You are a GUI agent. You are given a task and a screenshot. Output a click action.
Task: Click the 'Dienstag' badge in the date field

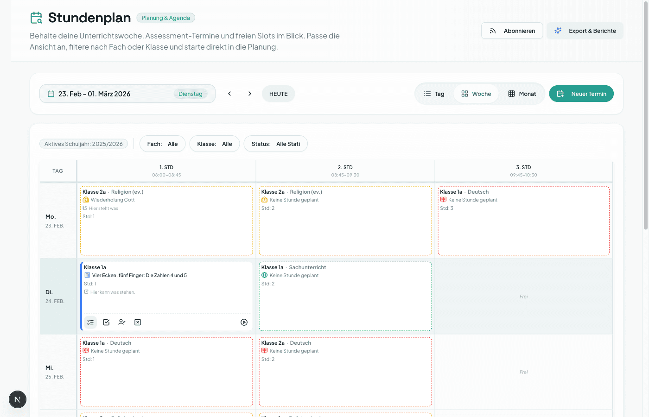point(191,94)
